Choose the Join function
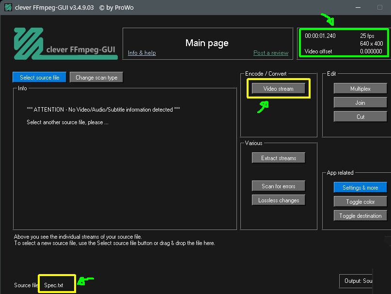 click(x=360, y=103)
